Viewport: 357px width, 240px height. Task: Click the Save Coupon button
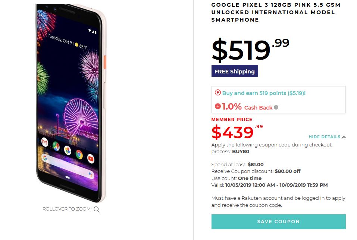278,222
